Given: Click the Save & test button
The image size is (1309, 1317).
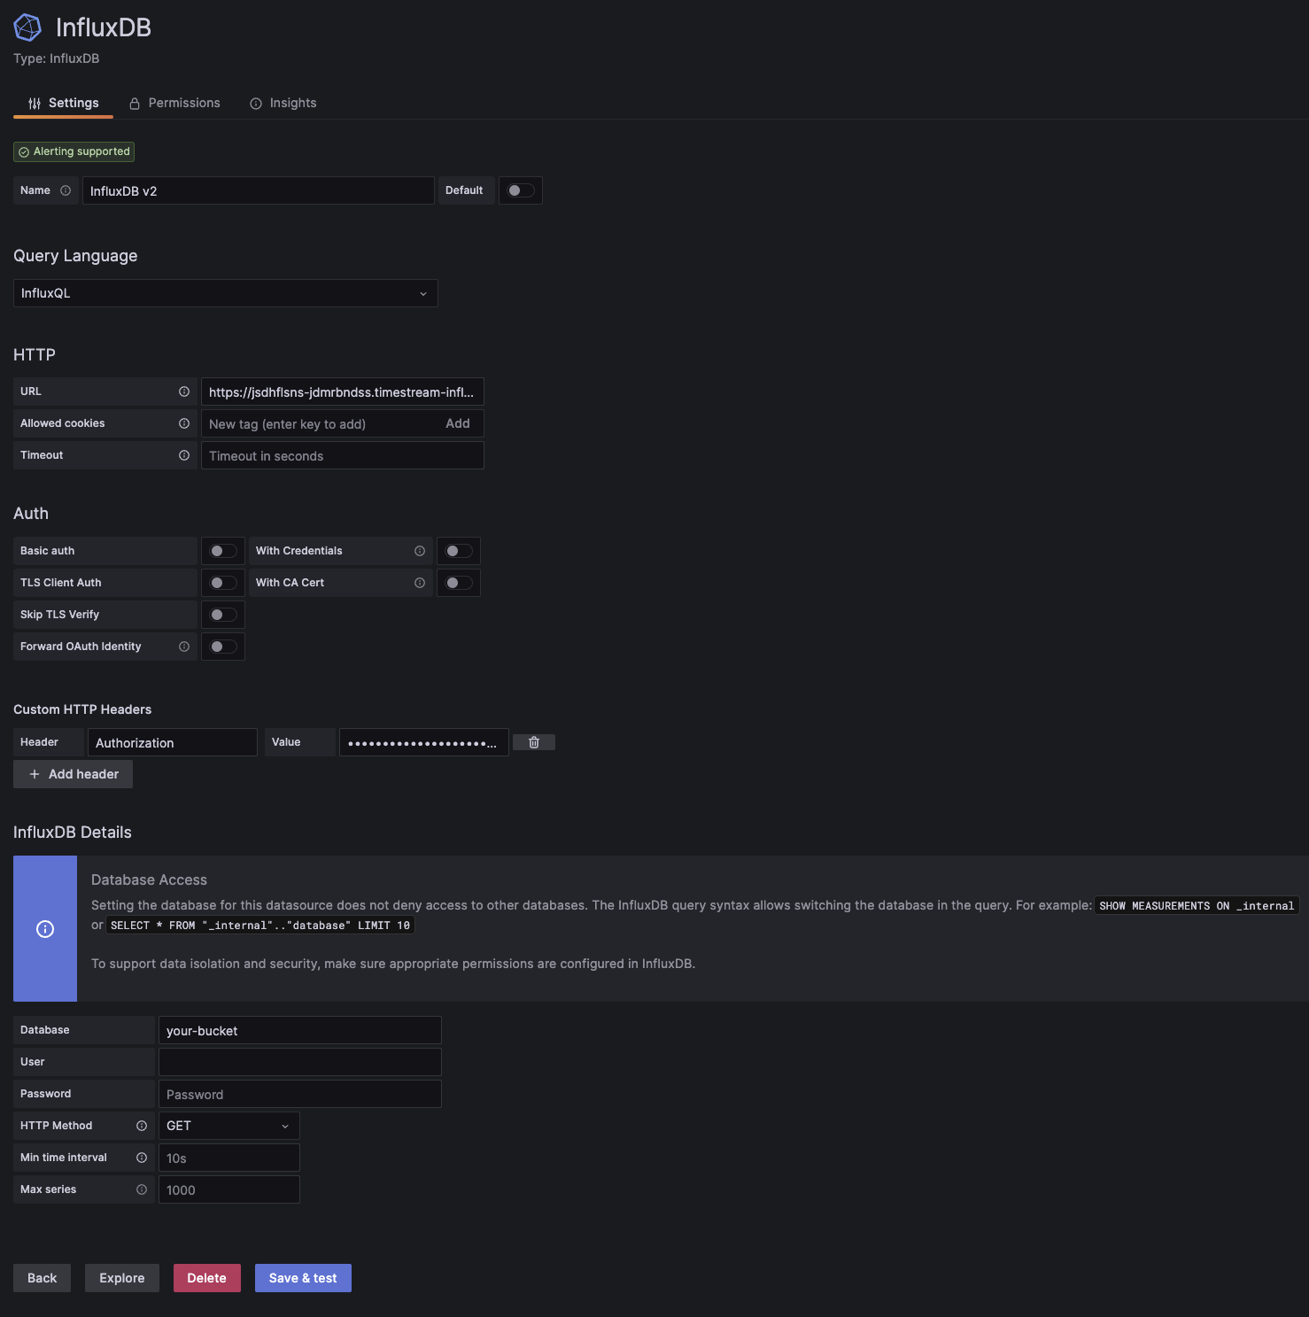Looking at the screenshot, I should pos(303,1278).
